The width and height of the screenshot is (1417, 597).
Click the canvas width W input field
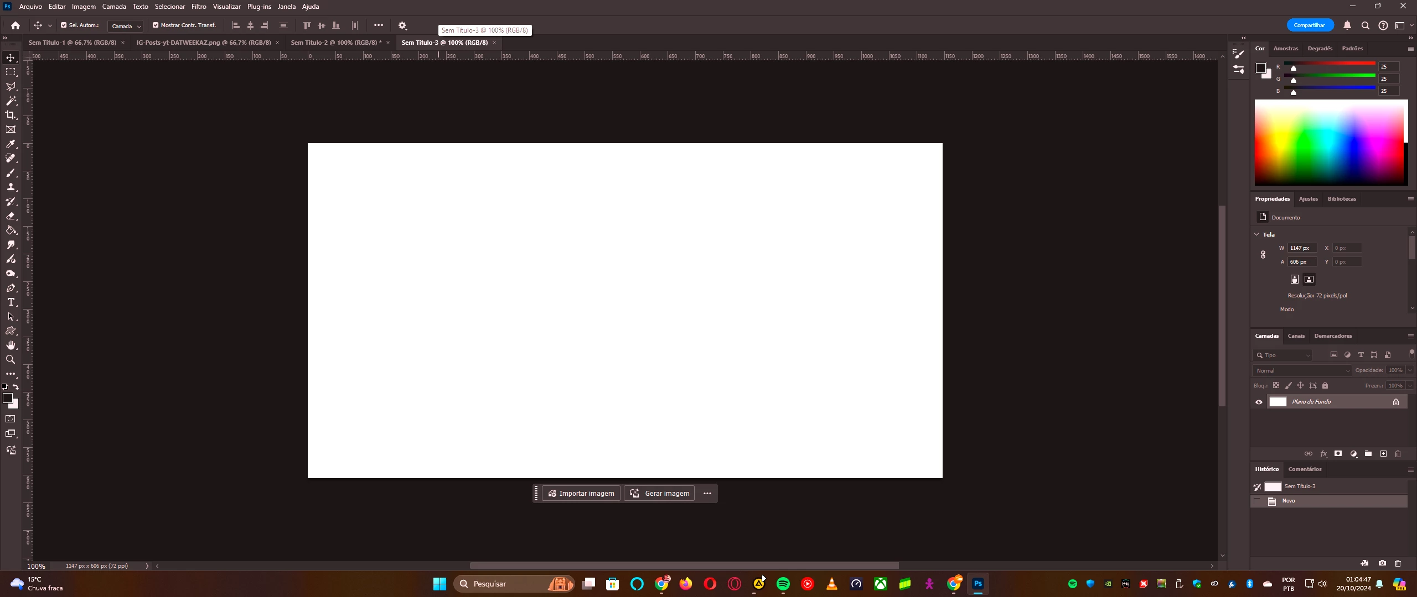1301,248
